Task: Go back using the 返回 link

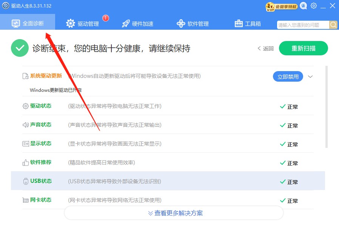Action: [x=266, y=49]
